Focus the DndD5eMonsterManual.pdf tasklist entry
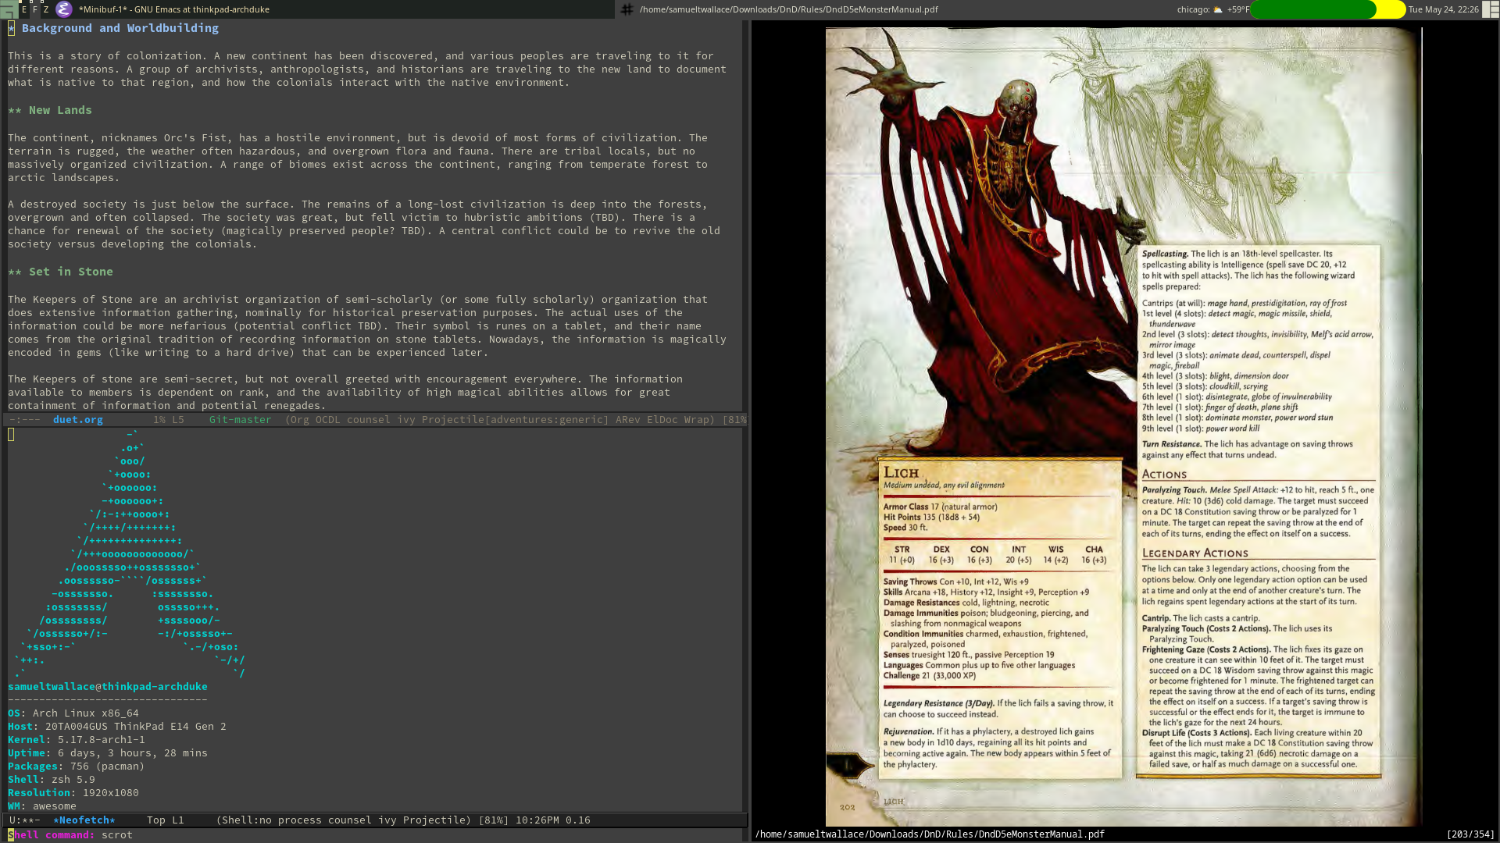Viewport: 1500px width, 843px height. [788, 9]
